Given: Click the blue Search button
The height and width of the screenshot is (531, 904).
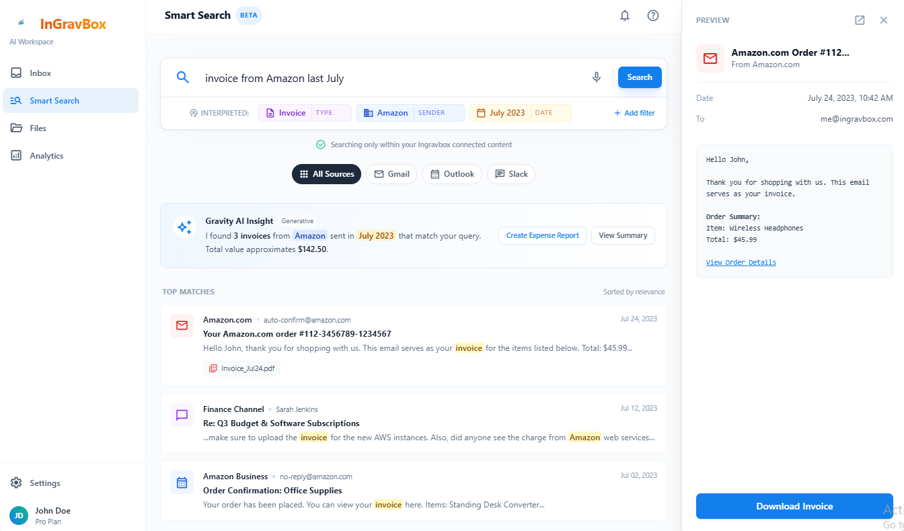Looking at the screenshot, I should point(640,77).
